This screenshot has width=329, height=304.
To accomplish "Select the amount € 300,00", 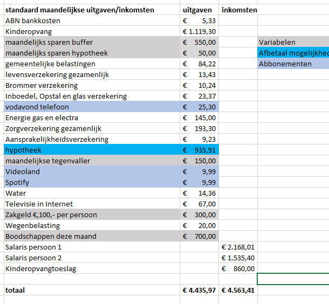I will click(x=199, y=215).
